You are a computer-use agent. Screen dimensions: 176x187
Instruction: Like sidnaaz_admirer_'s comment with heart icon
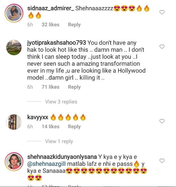(162, 12)
